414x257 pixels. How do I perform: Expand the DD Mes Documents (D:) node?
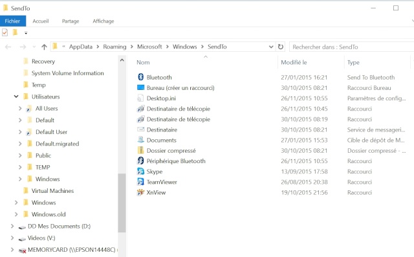[x=12, y=226]
